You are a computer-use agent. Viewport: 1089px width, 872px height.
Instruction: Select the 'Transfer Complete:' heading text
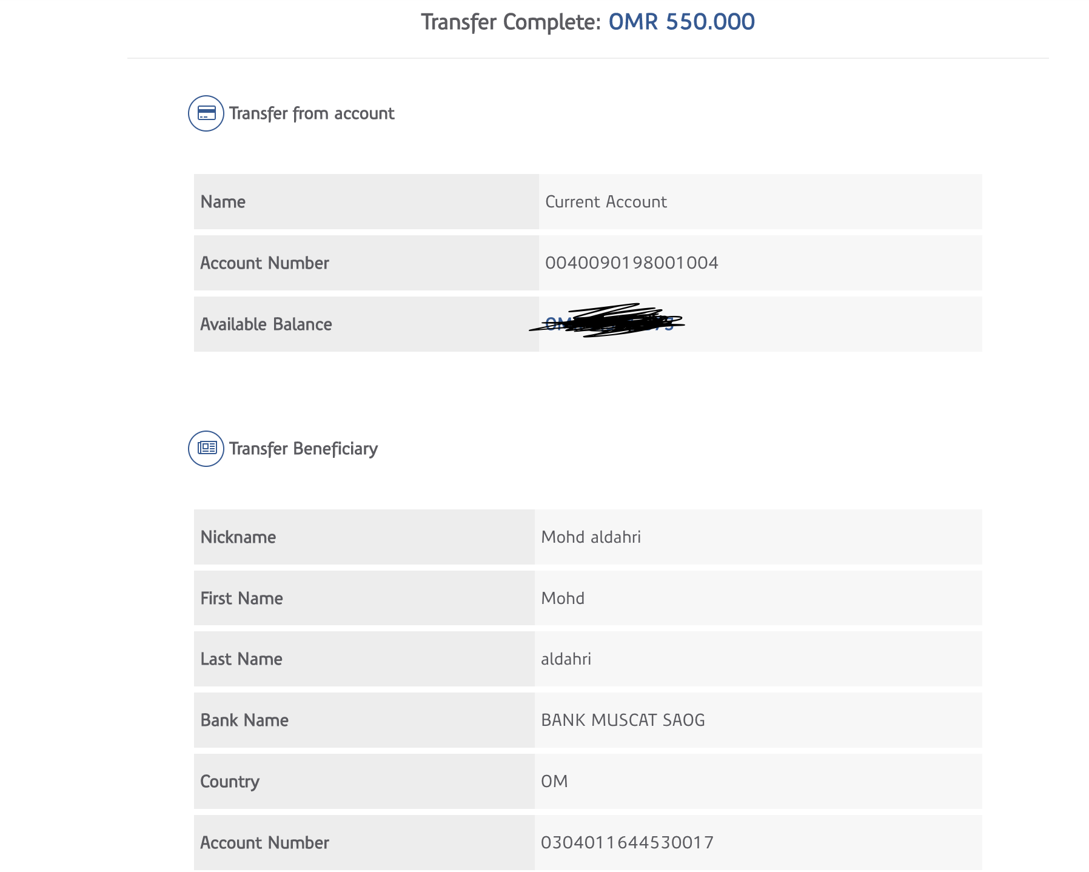point(511,22)
